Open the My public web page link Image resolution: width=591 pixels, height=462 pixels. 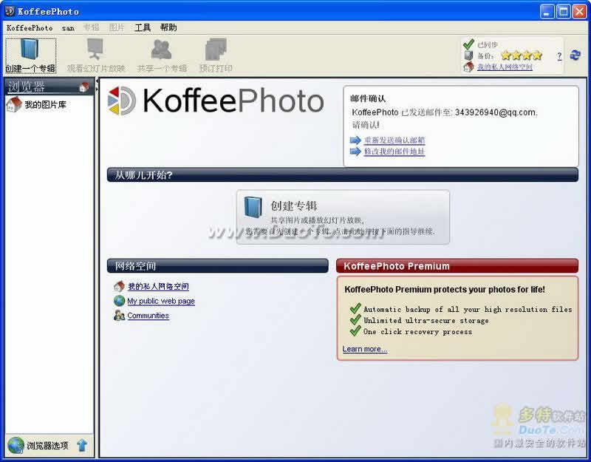(x=161, y=301)
